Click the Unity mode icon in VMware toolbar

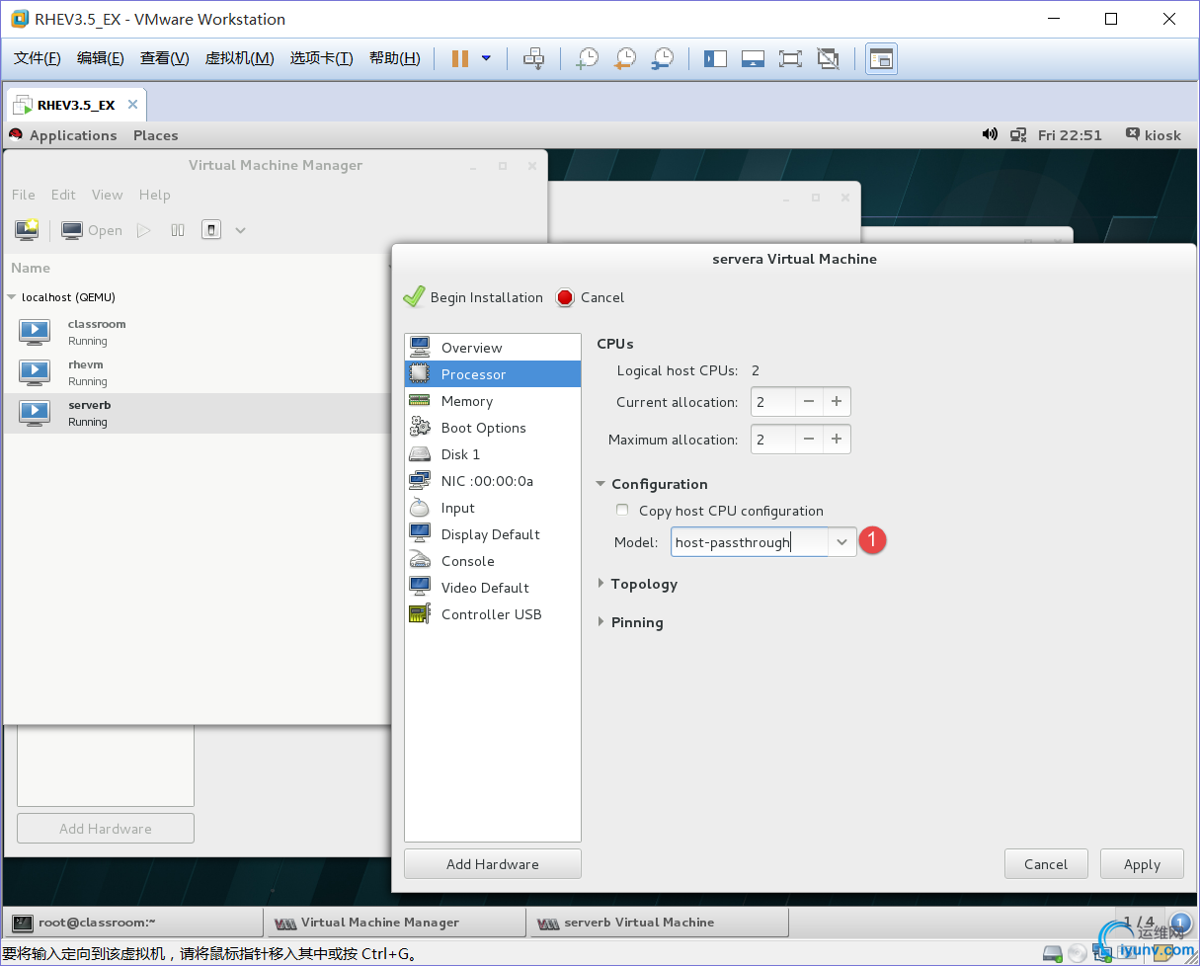pos(828,59)
